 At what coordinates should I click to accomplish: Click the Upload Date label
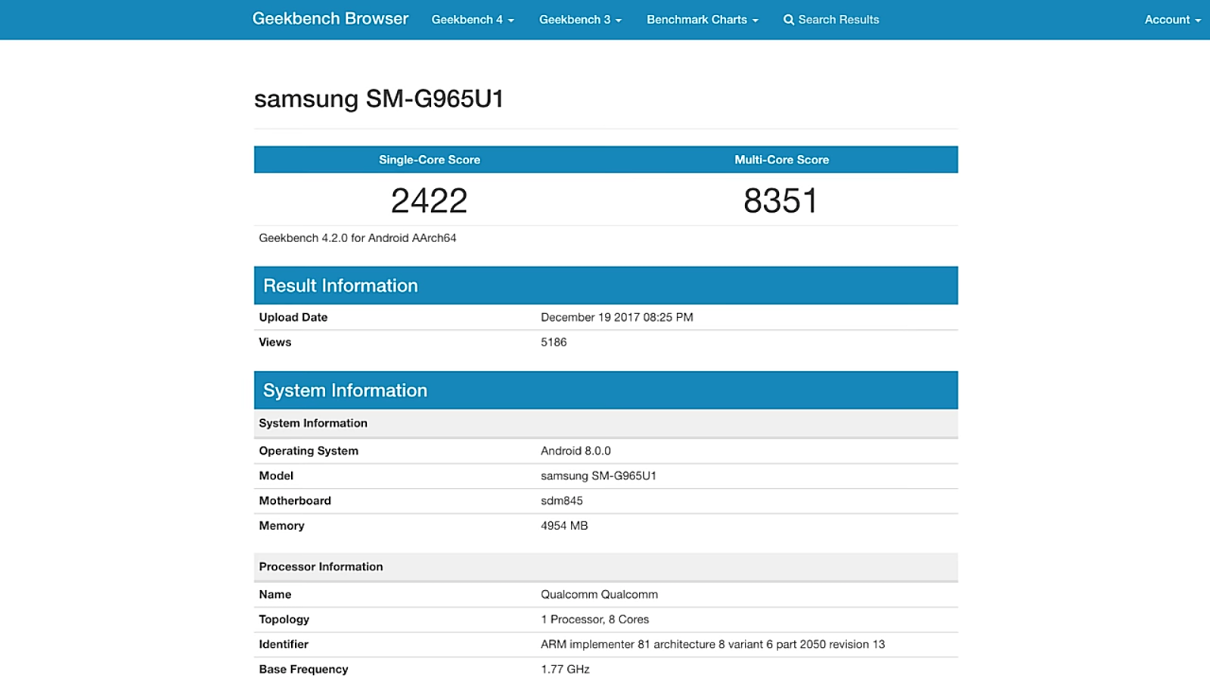(x=293, y=317)
